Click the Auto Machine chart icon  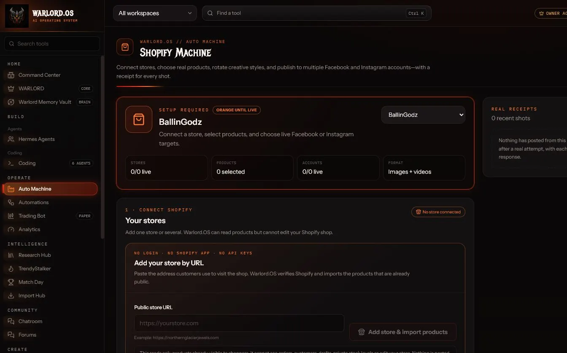pos(11,189)
